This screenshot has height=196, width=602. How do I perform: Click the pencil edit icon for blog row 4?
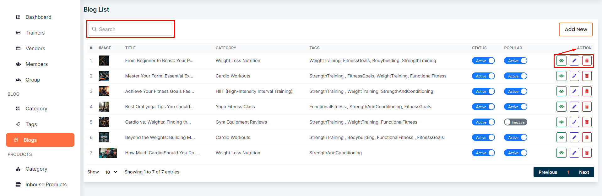(x=574, y=107)
